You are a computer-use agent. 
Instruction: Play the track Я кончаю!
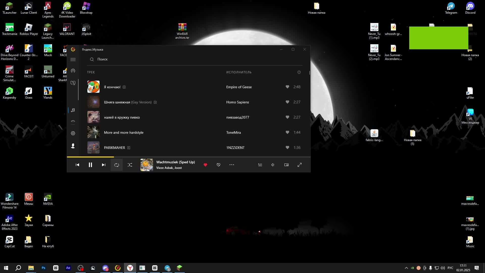[x=112, y=87]
